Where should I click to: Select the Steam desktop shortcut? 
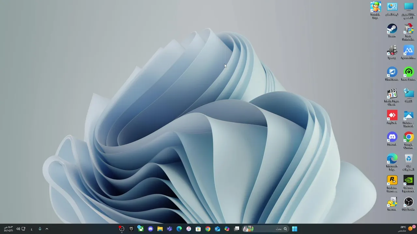(x=392, y=31)
